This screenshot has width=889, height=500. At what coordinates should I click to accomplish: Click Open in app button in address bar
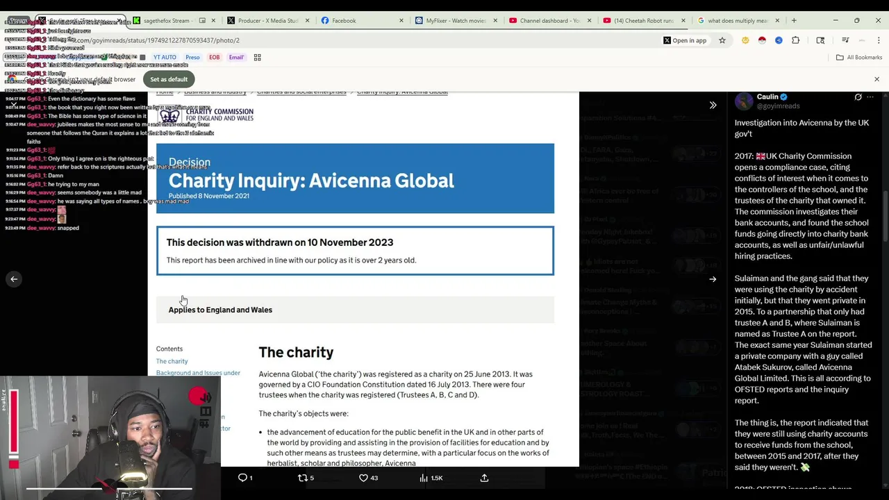684,40
